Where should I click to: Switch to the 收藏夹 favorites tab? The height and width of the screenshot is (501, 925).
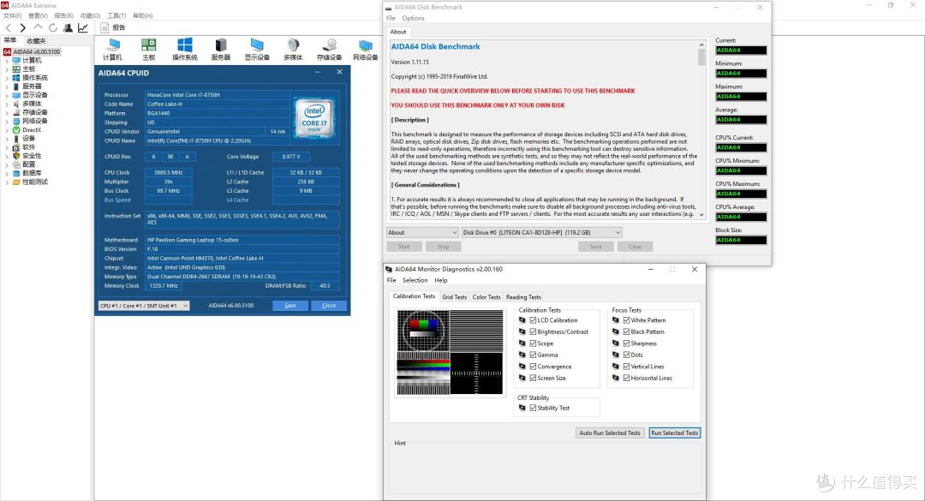tap(36, 41)
